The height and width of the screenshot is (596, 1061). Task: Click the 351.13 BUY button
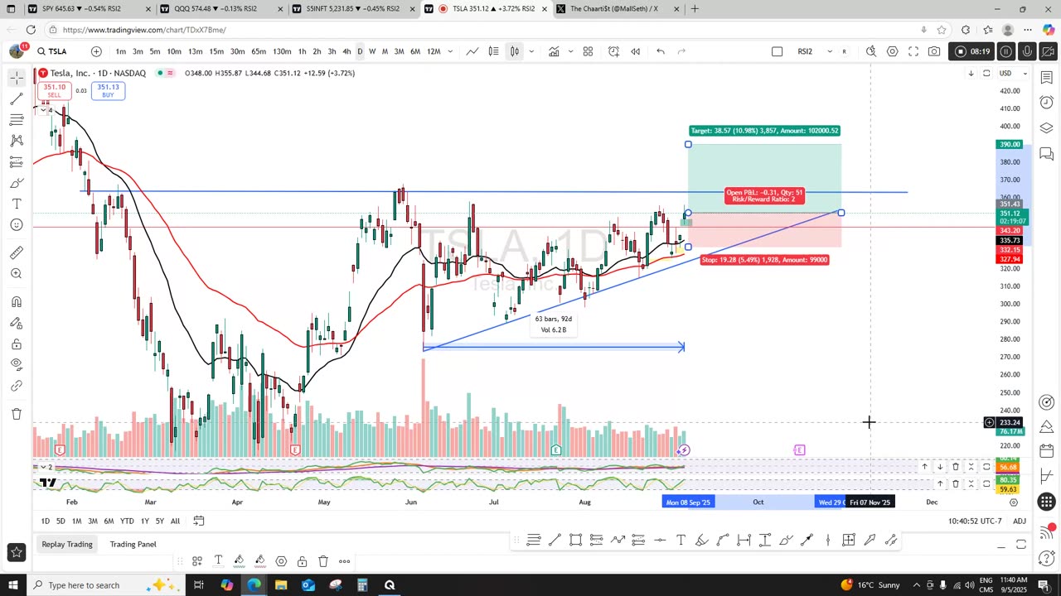coord(108,90)
